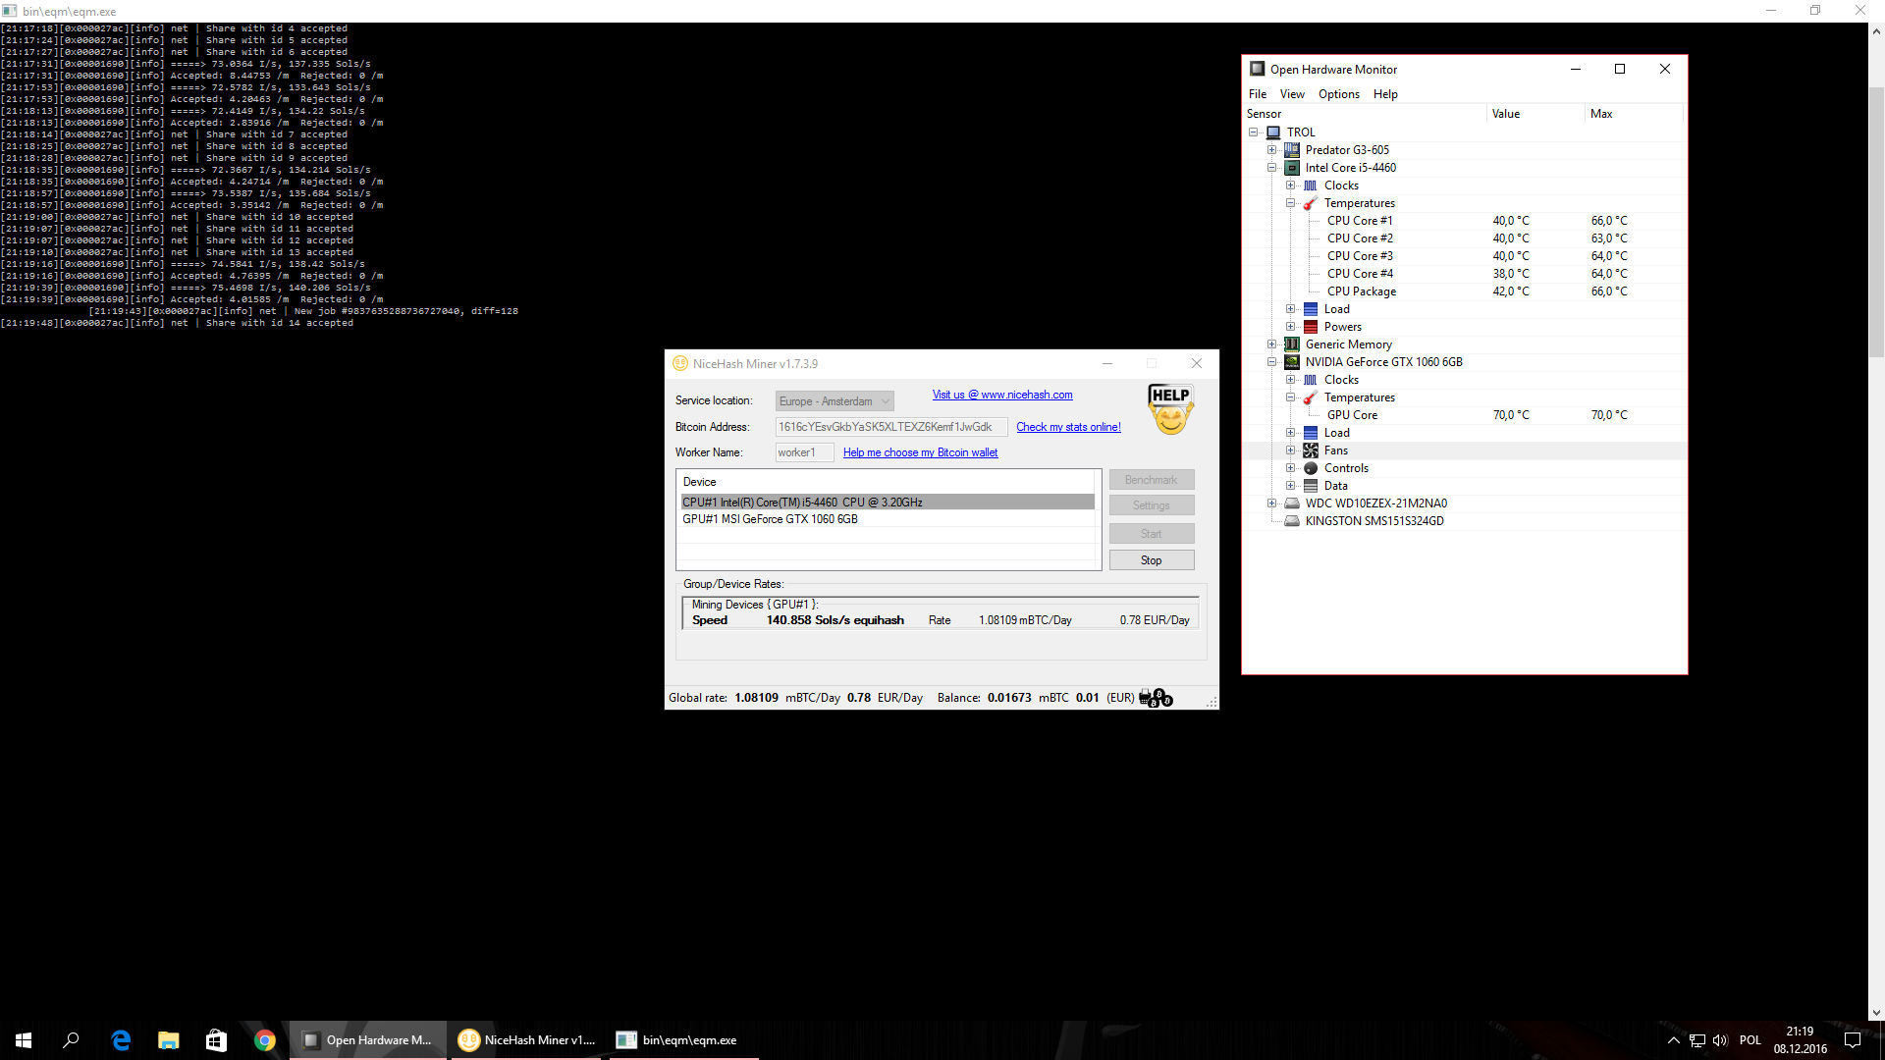Open Windows Store from taskbar
Screen dimensions: 1885x1060
(216, 1040)
